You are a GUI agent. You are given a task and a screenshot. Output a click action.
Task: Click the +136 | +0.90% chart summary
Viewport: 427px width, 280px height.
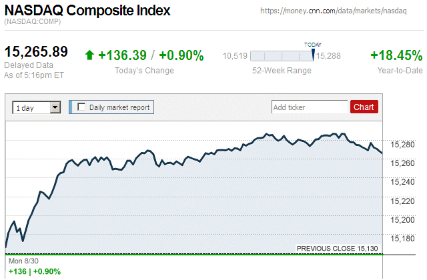tap(33, 271)
